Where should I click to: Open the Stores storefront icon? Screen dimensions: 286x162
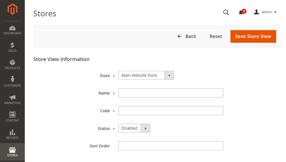(12, 150)
